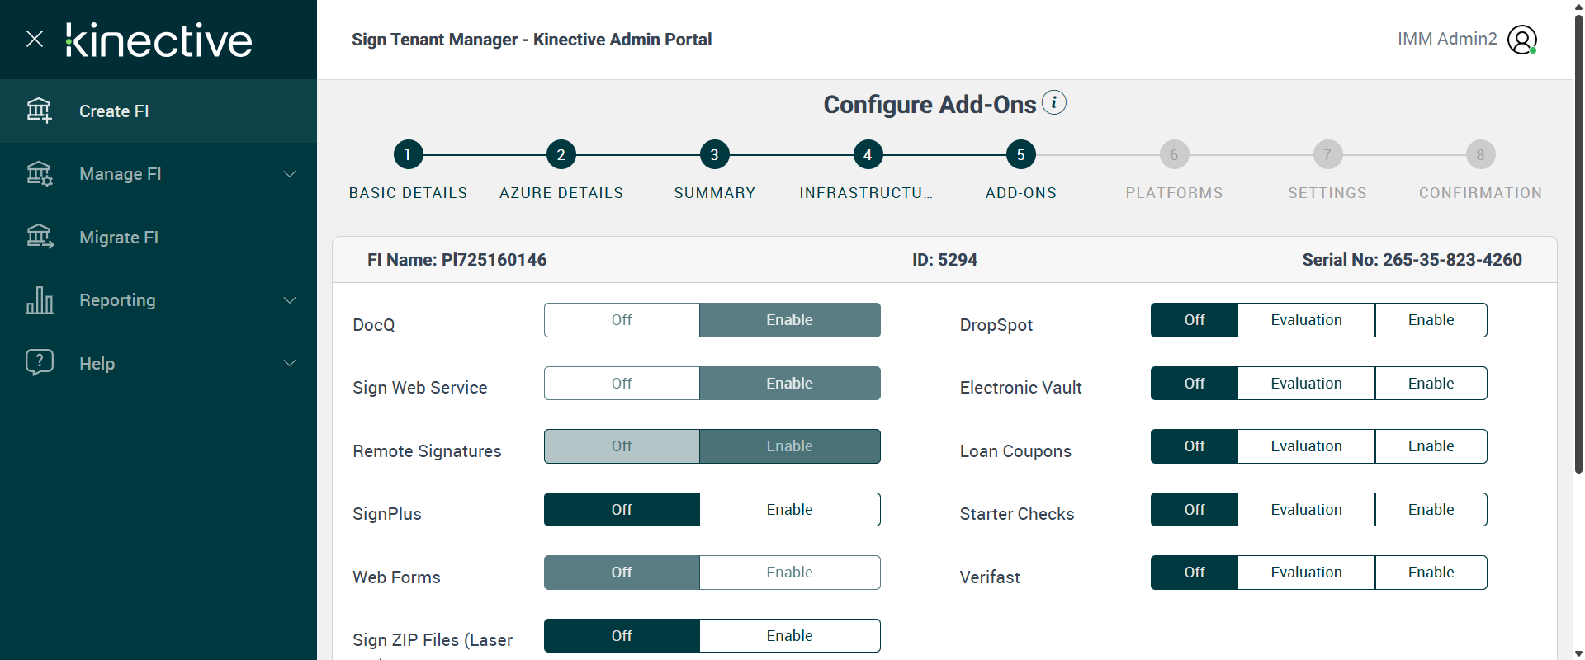This screenshot has height=660, width=1585.
Task: Click the Help question bubble icon
Action: [39, 363]
